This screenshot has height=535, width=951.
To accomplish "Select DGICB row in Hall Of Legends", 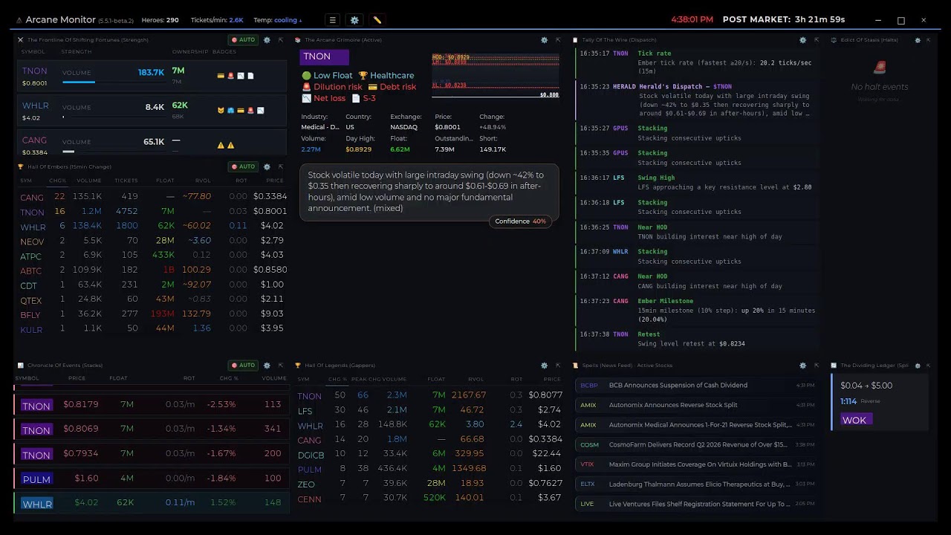I will coord(429,454).
